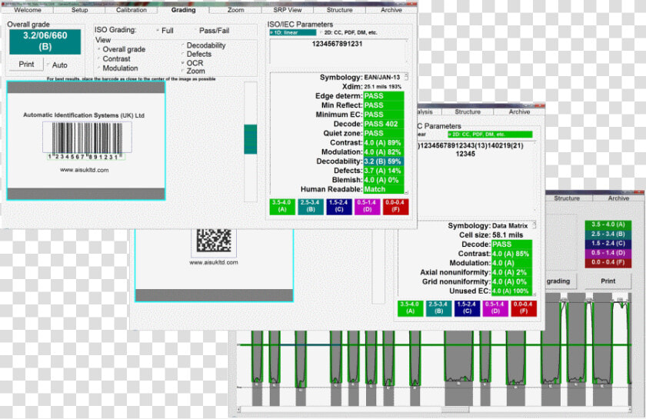The image size is (646, 419).
Task: Click the Data Matrix code image in middle window
Action: 214,240
